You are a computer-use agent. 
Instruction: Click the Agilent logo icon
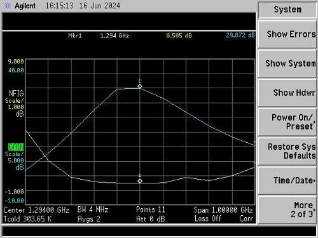[x=8, y=6]
